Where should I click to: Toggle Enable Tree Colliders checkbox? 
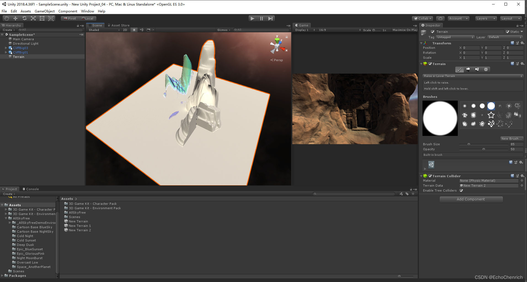point(461,190)
